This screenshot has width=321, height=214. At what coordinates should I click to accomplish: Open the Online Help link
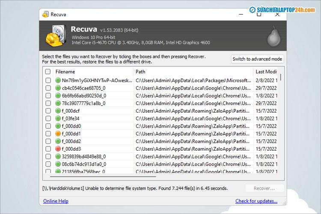(56, 201)
